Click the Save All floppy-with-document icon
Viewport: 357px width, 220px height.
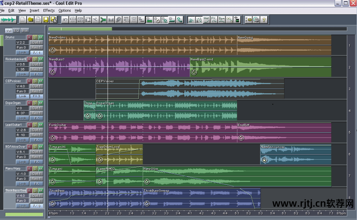[x=54, y=20]
